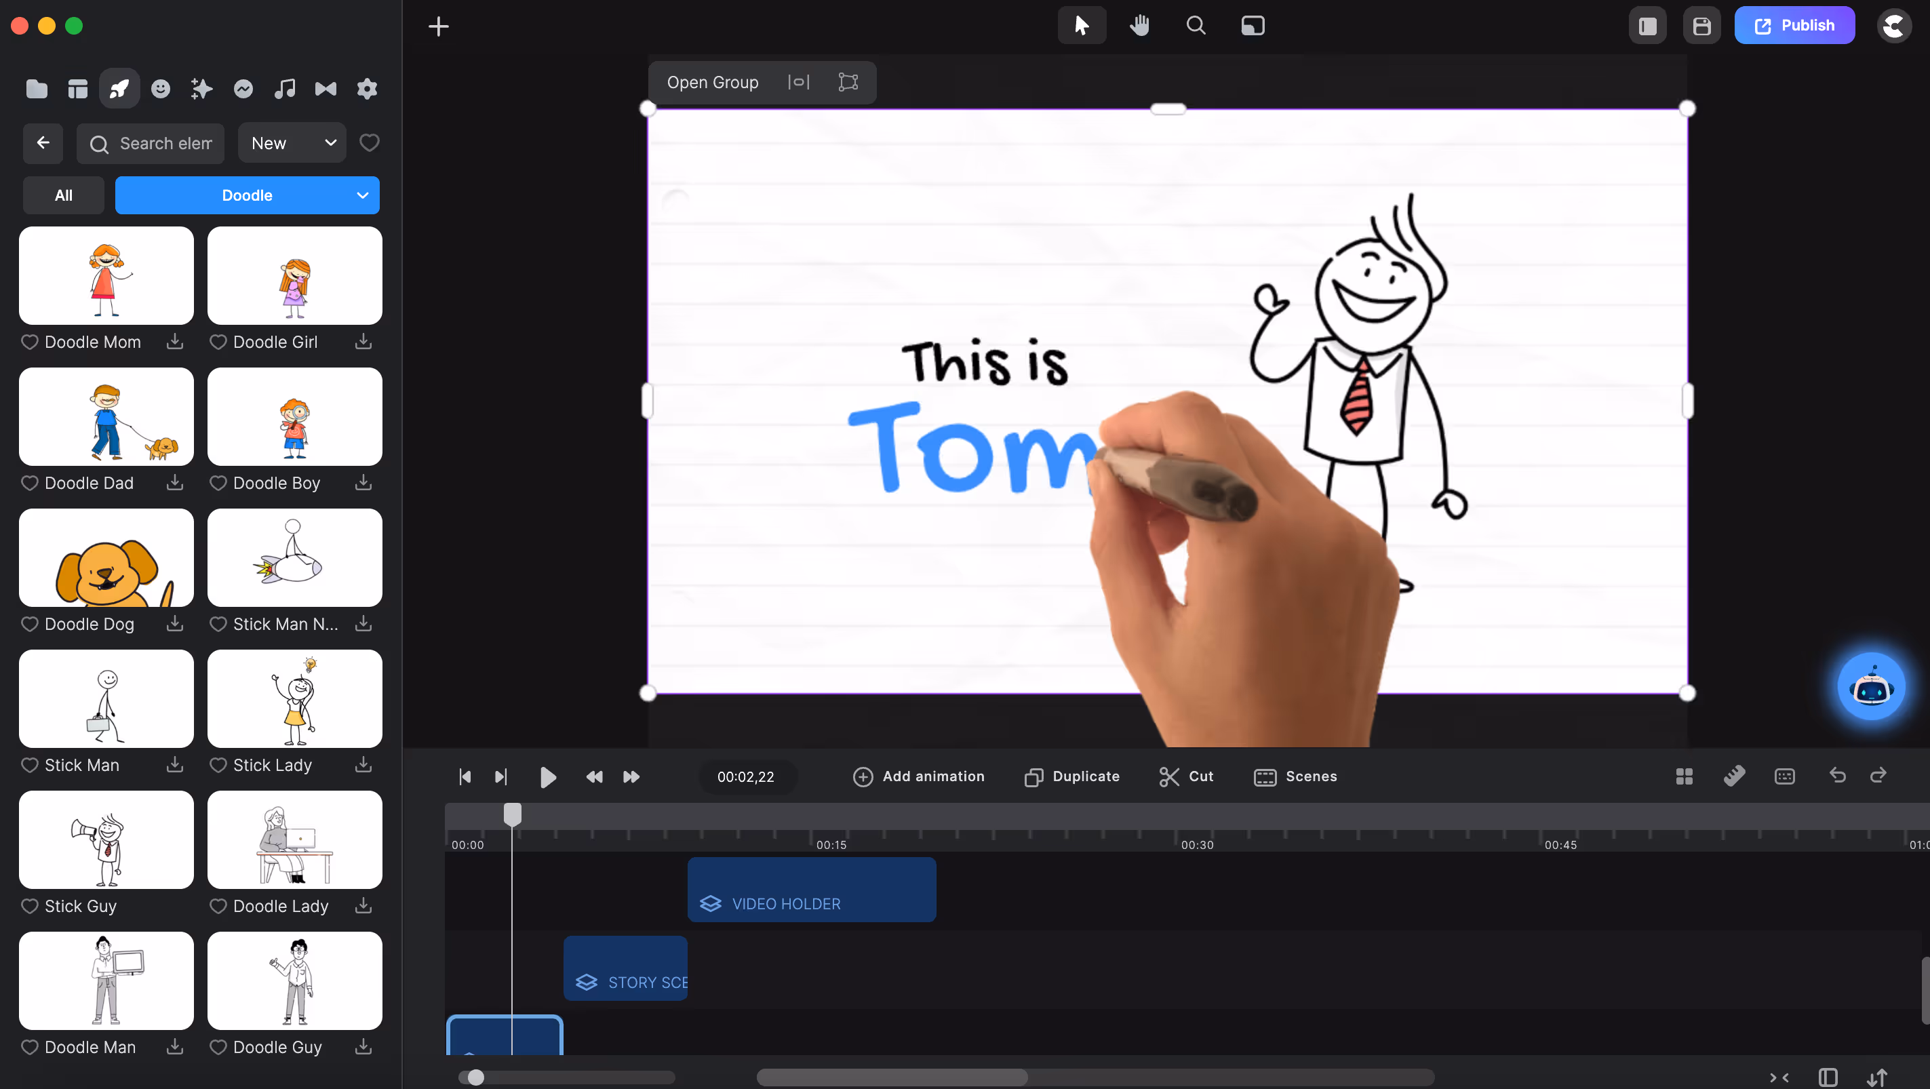Open the transitions bowtie icon
Screen dimensions: 1930x1089
325,89
